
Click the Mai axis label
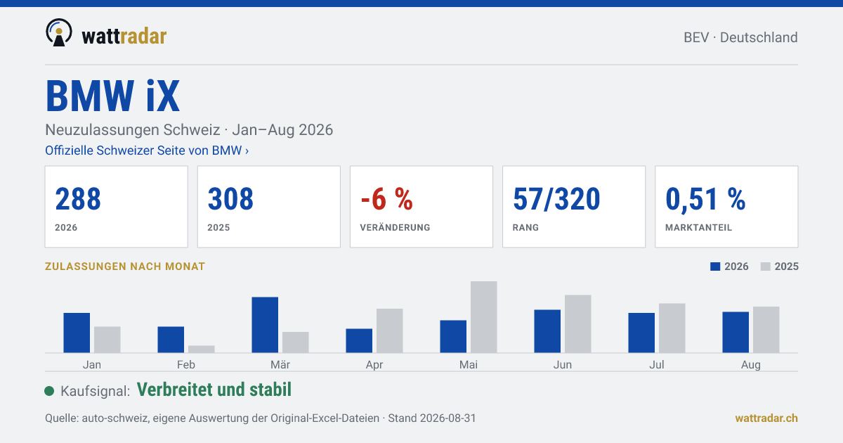click(x=469, y=364)
